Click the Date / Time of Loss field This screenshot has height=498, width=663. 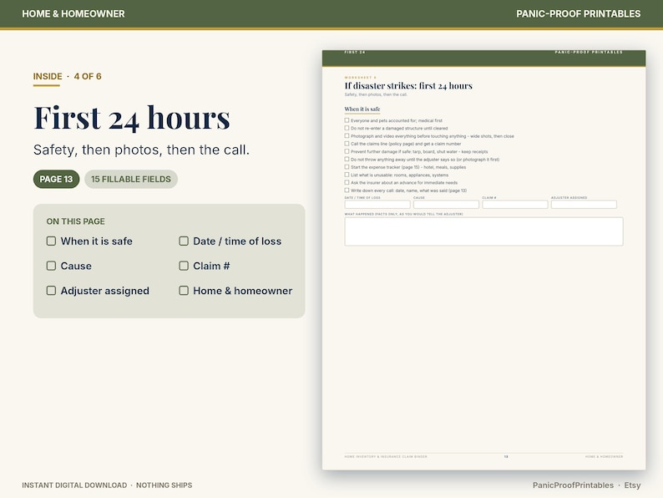pos(377,205)
